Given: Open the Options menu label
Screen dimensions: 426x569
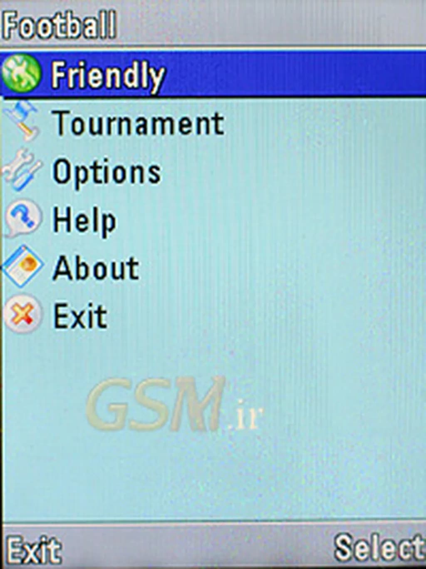Looking at the screenshot, I should (106, 172).
